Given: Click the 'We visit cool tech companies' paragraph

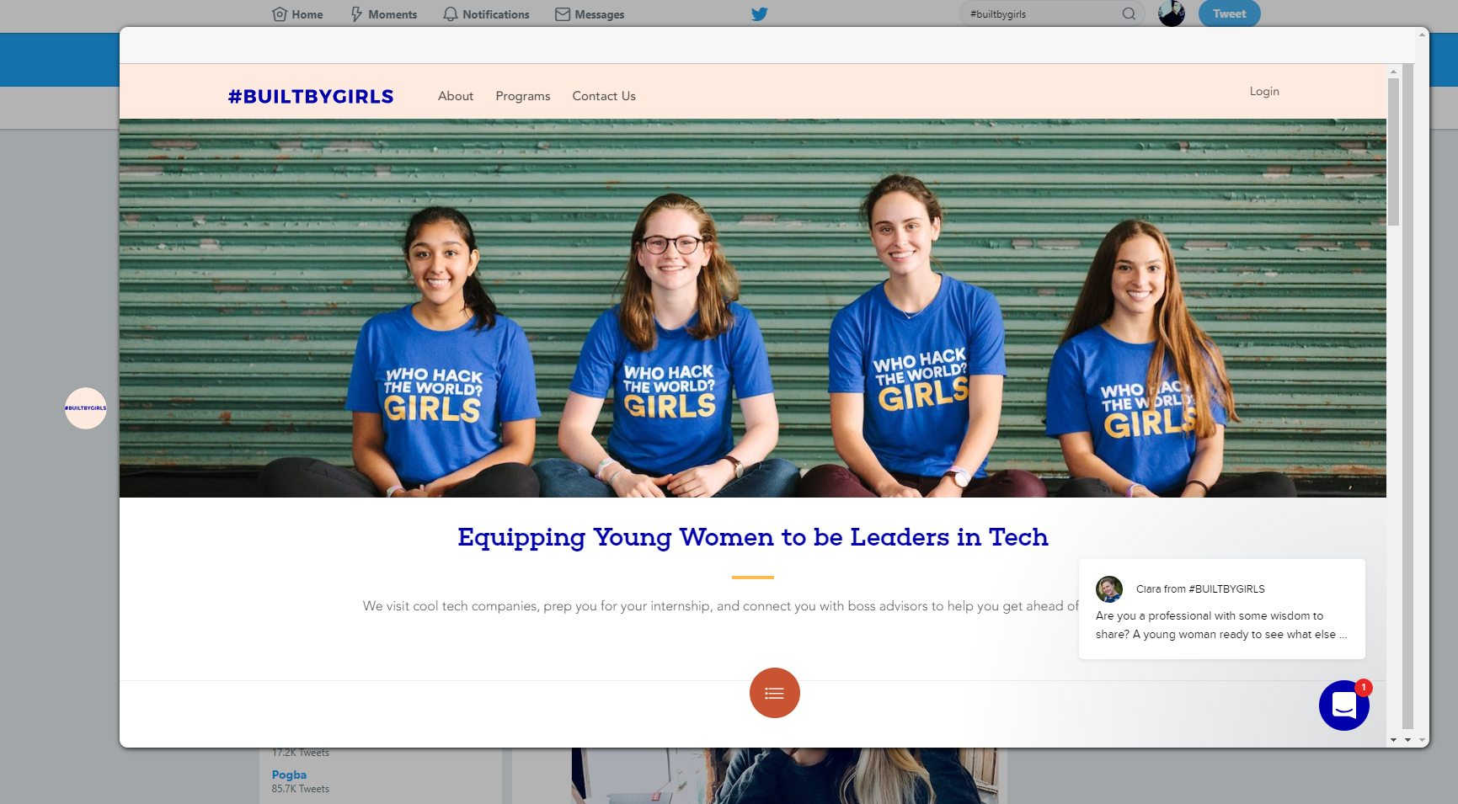Looking at the screenshot, I should click(x=720, y=606).
